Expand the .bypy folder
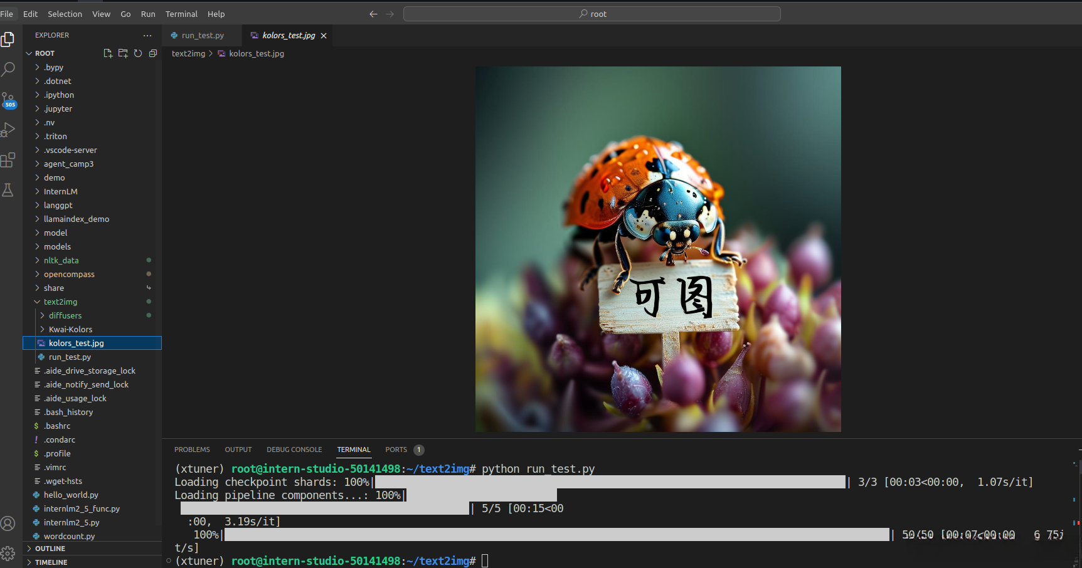Viewport: 1082px width, 568px height. [92, 67]
